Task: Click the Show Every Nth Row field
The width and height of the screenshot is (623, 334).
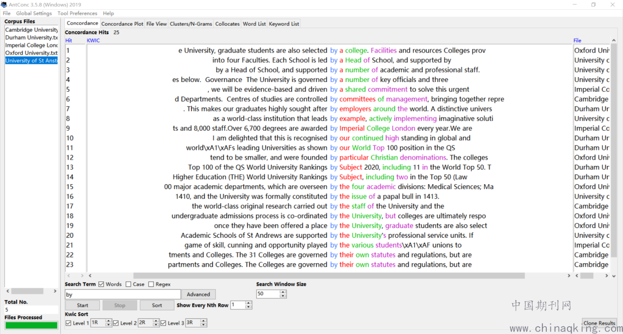Action: coord(238,305)
